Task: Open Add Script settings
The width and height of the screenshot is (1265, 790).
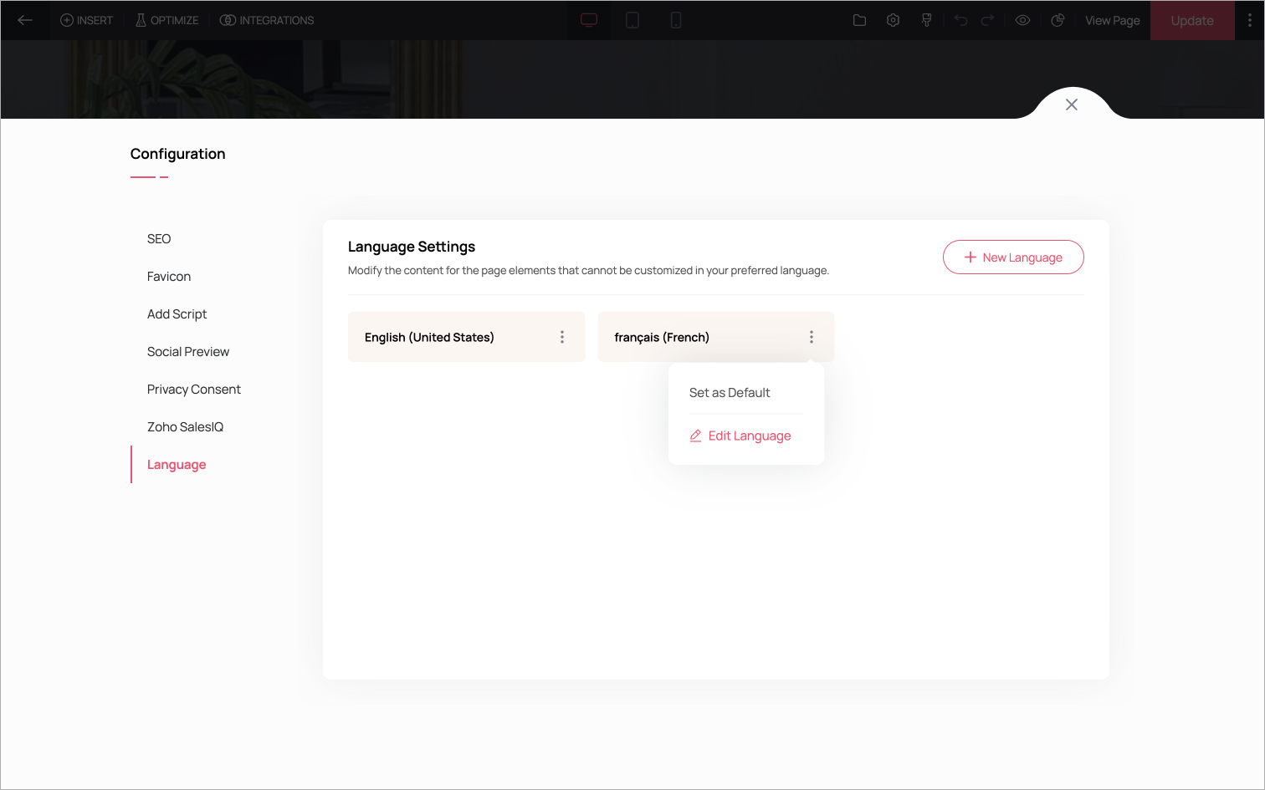Action: 177,314
